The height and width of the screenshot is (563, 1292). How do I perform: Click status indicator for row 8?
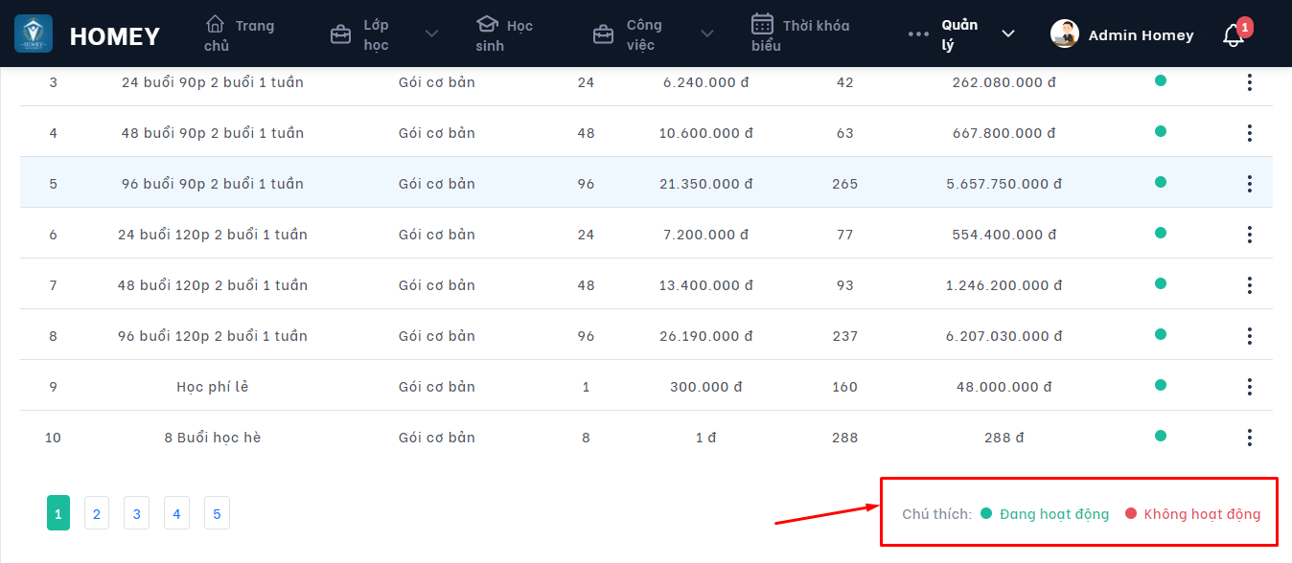[1161, 334]
